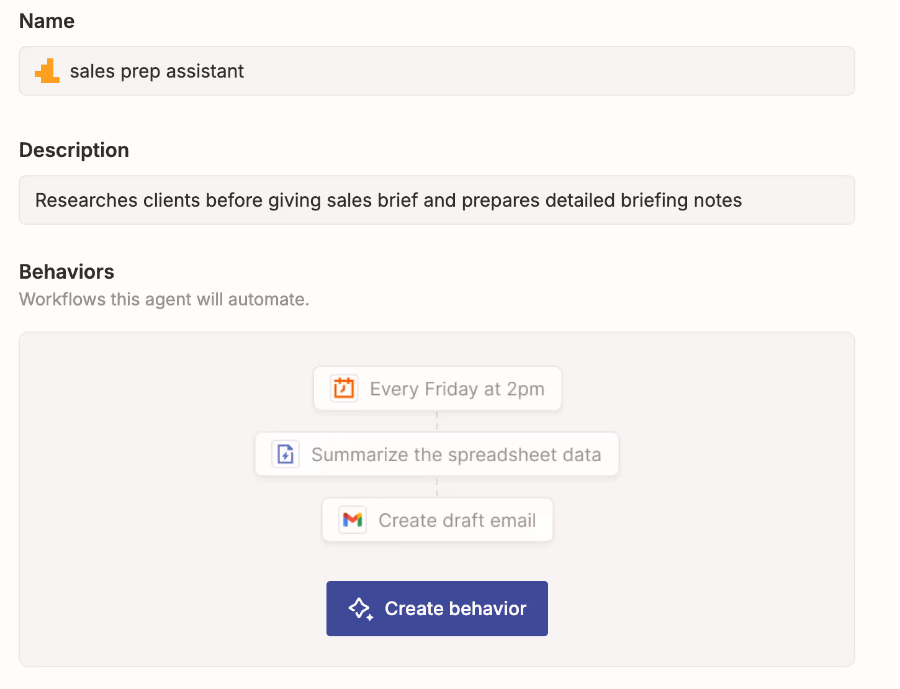This screenshot has width=900, height=689.
Task: Focus the Name field with 'sales prep assistant'
Action: 437,71
